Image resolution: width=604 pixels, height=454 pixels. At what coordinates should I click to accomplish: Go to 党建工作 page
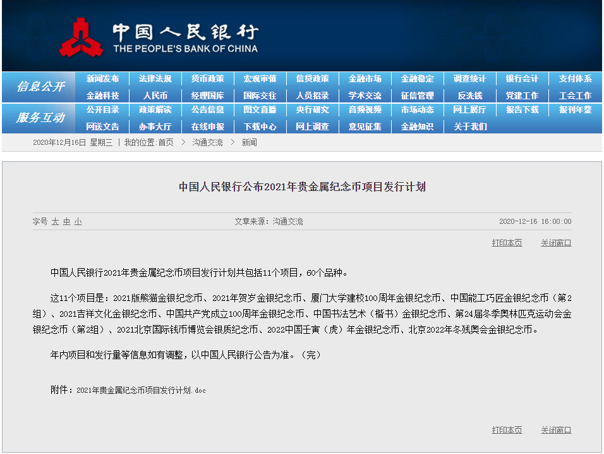click(x=522, y=95)
